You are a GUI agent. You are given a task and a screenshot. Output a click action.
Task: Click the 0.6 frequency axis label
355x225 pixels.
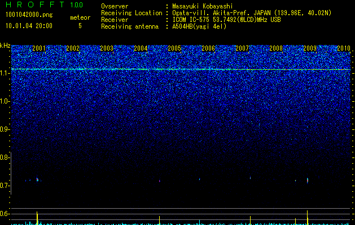click(x=5, y=214)
